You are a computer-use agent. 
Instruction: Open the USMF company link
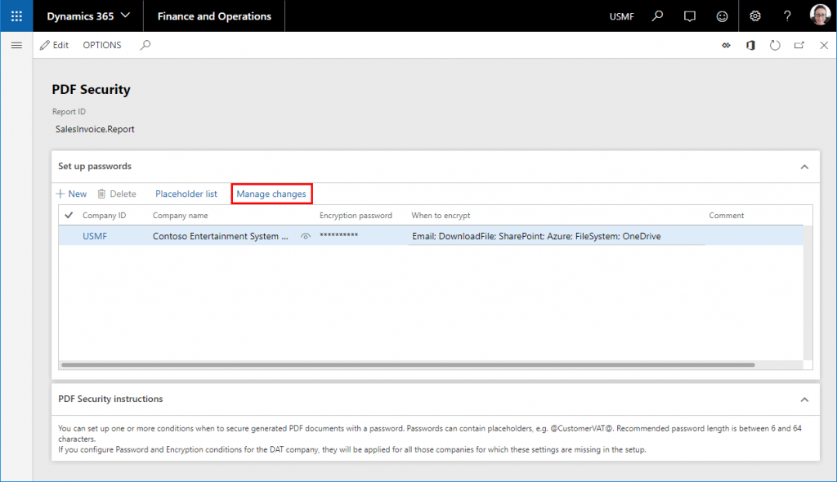pyautogui.click(x=95, y=236)
